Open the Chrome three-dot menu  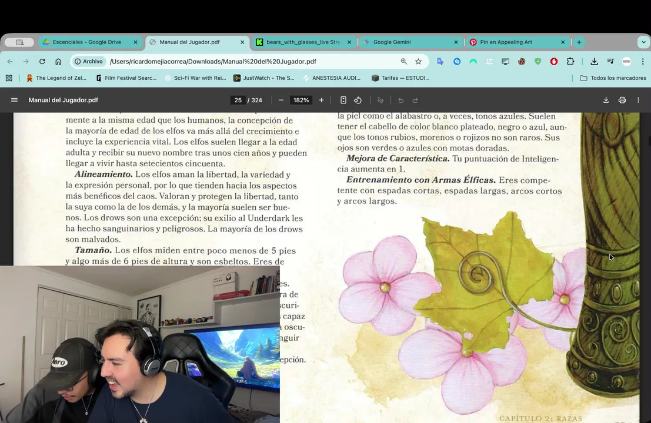[x=643, y=61]
